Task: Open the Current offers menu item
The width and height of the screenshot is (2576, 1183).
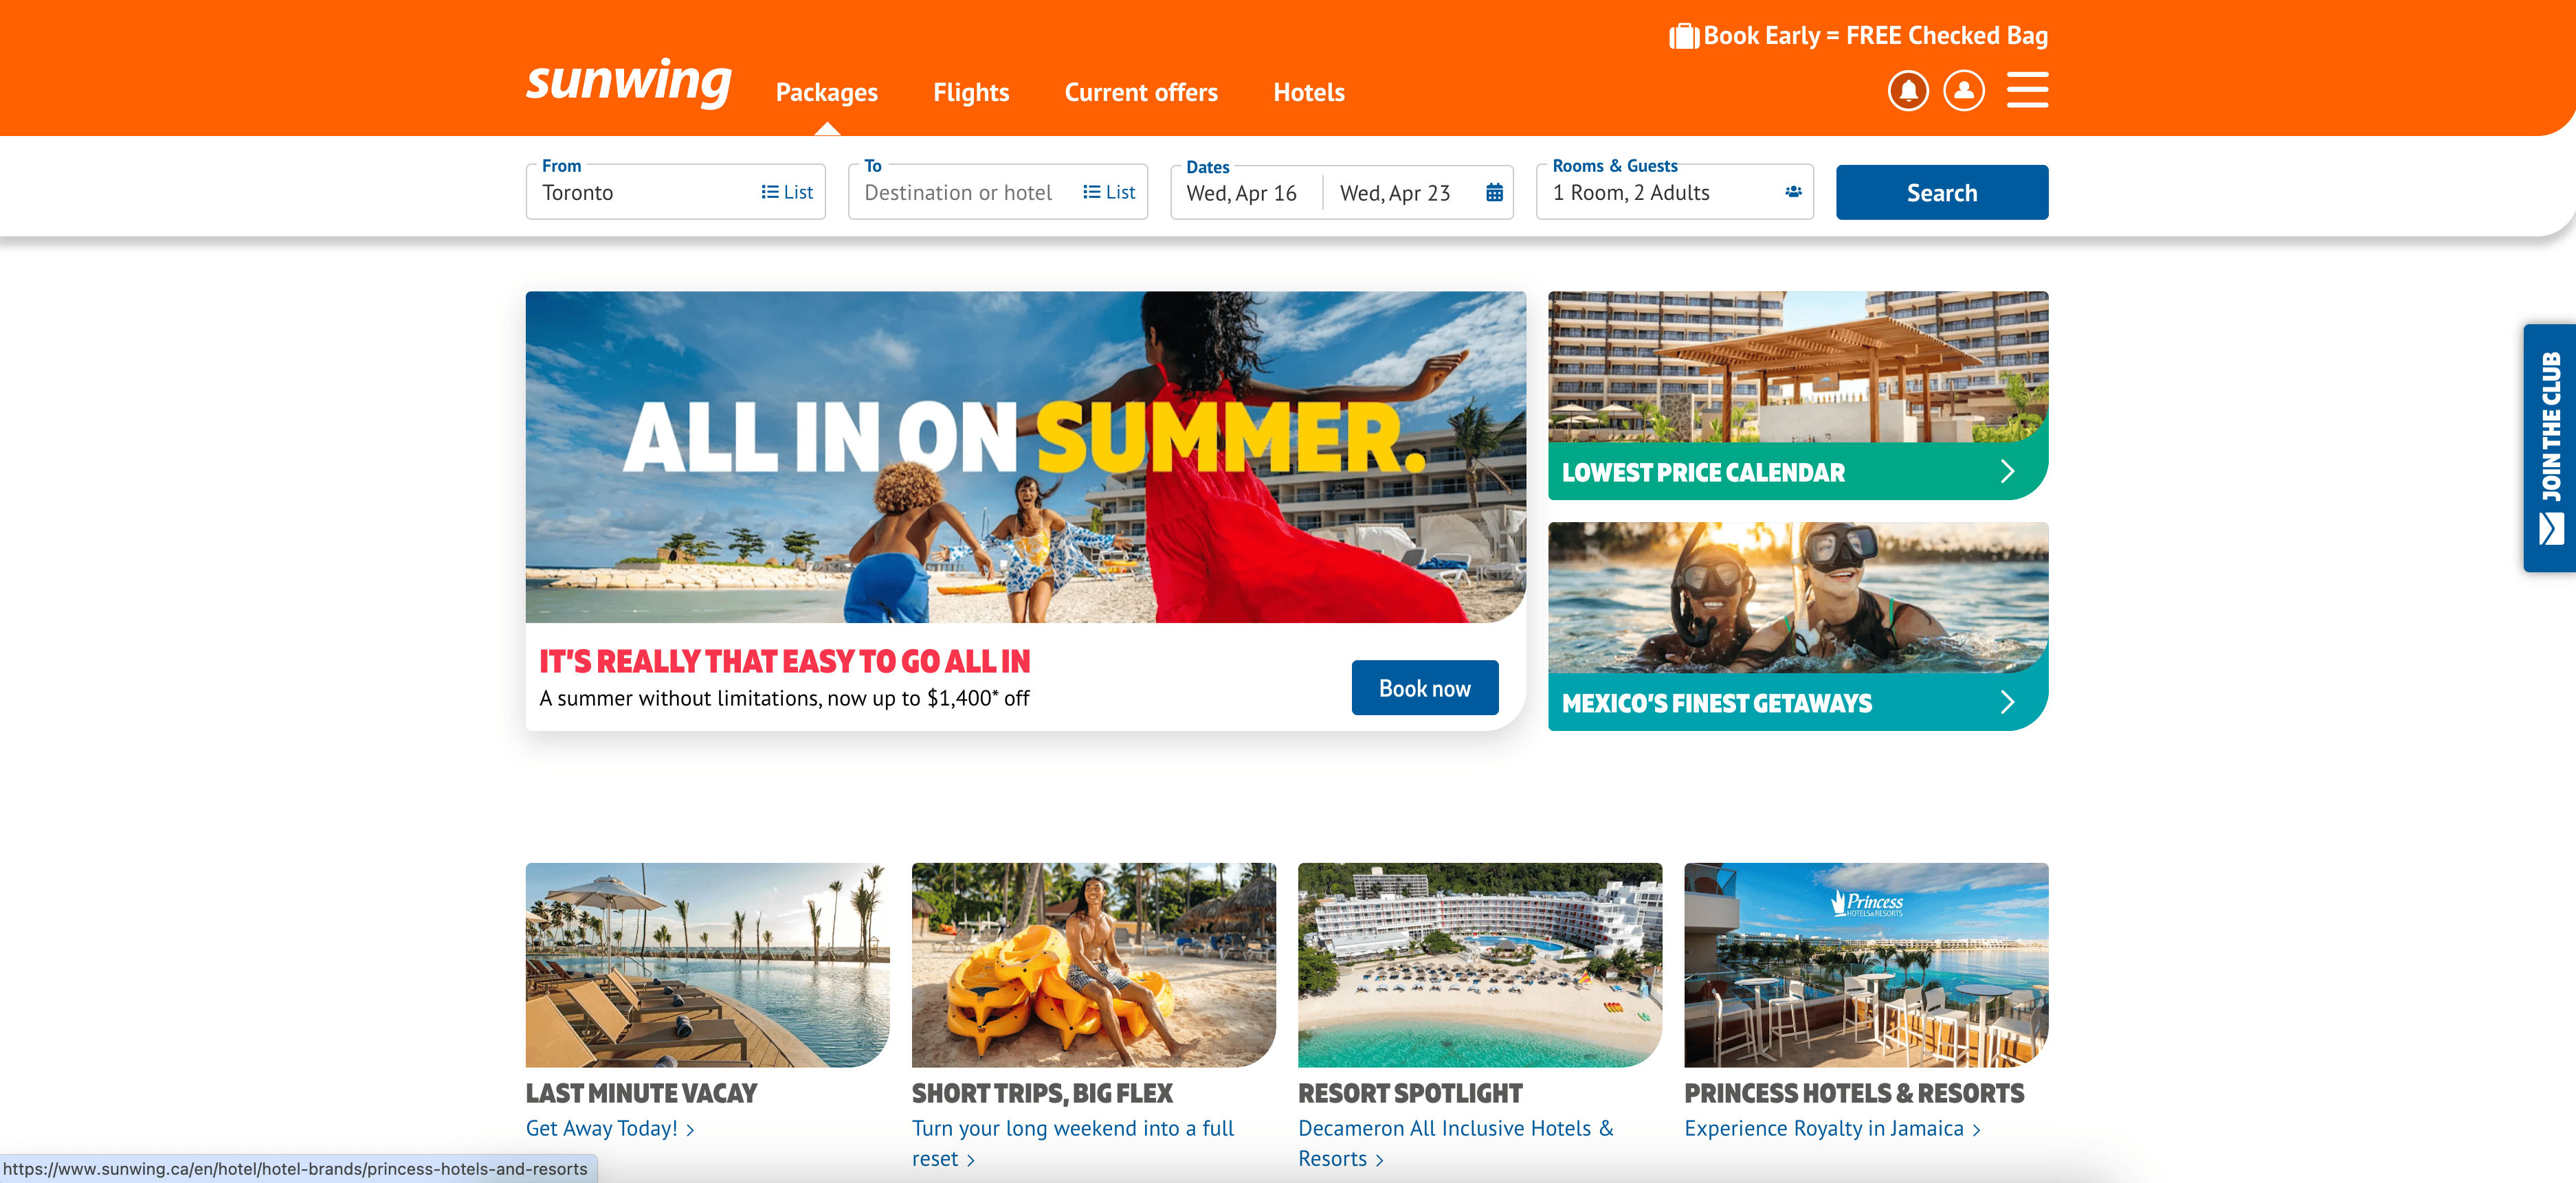Action: click(1140, 92)
